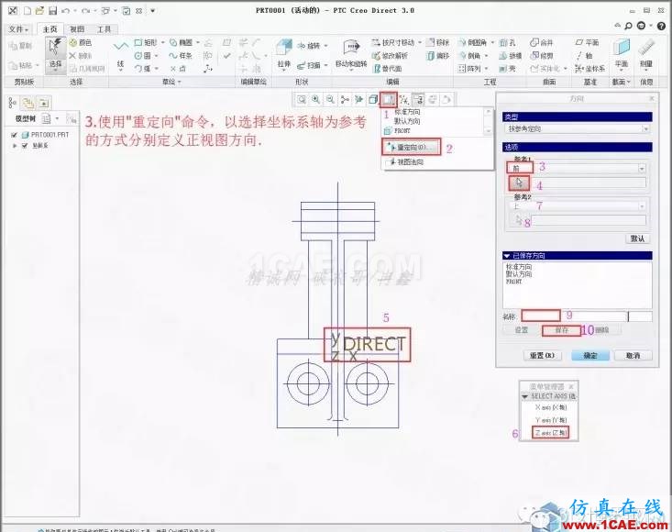
Task: Click the DIRECT coordinate system label
Action: (x=374, y=344)
